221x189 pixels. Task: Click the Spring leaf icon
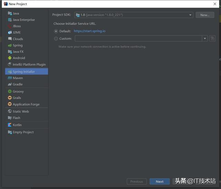tap(10, 45)
